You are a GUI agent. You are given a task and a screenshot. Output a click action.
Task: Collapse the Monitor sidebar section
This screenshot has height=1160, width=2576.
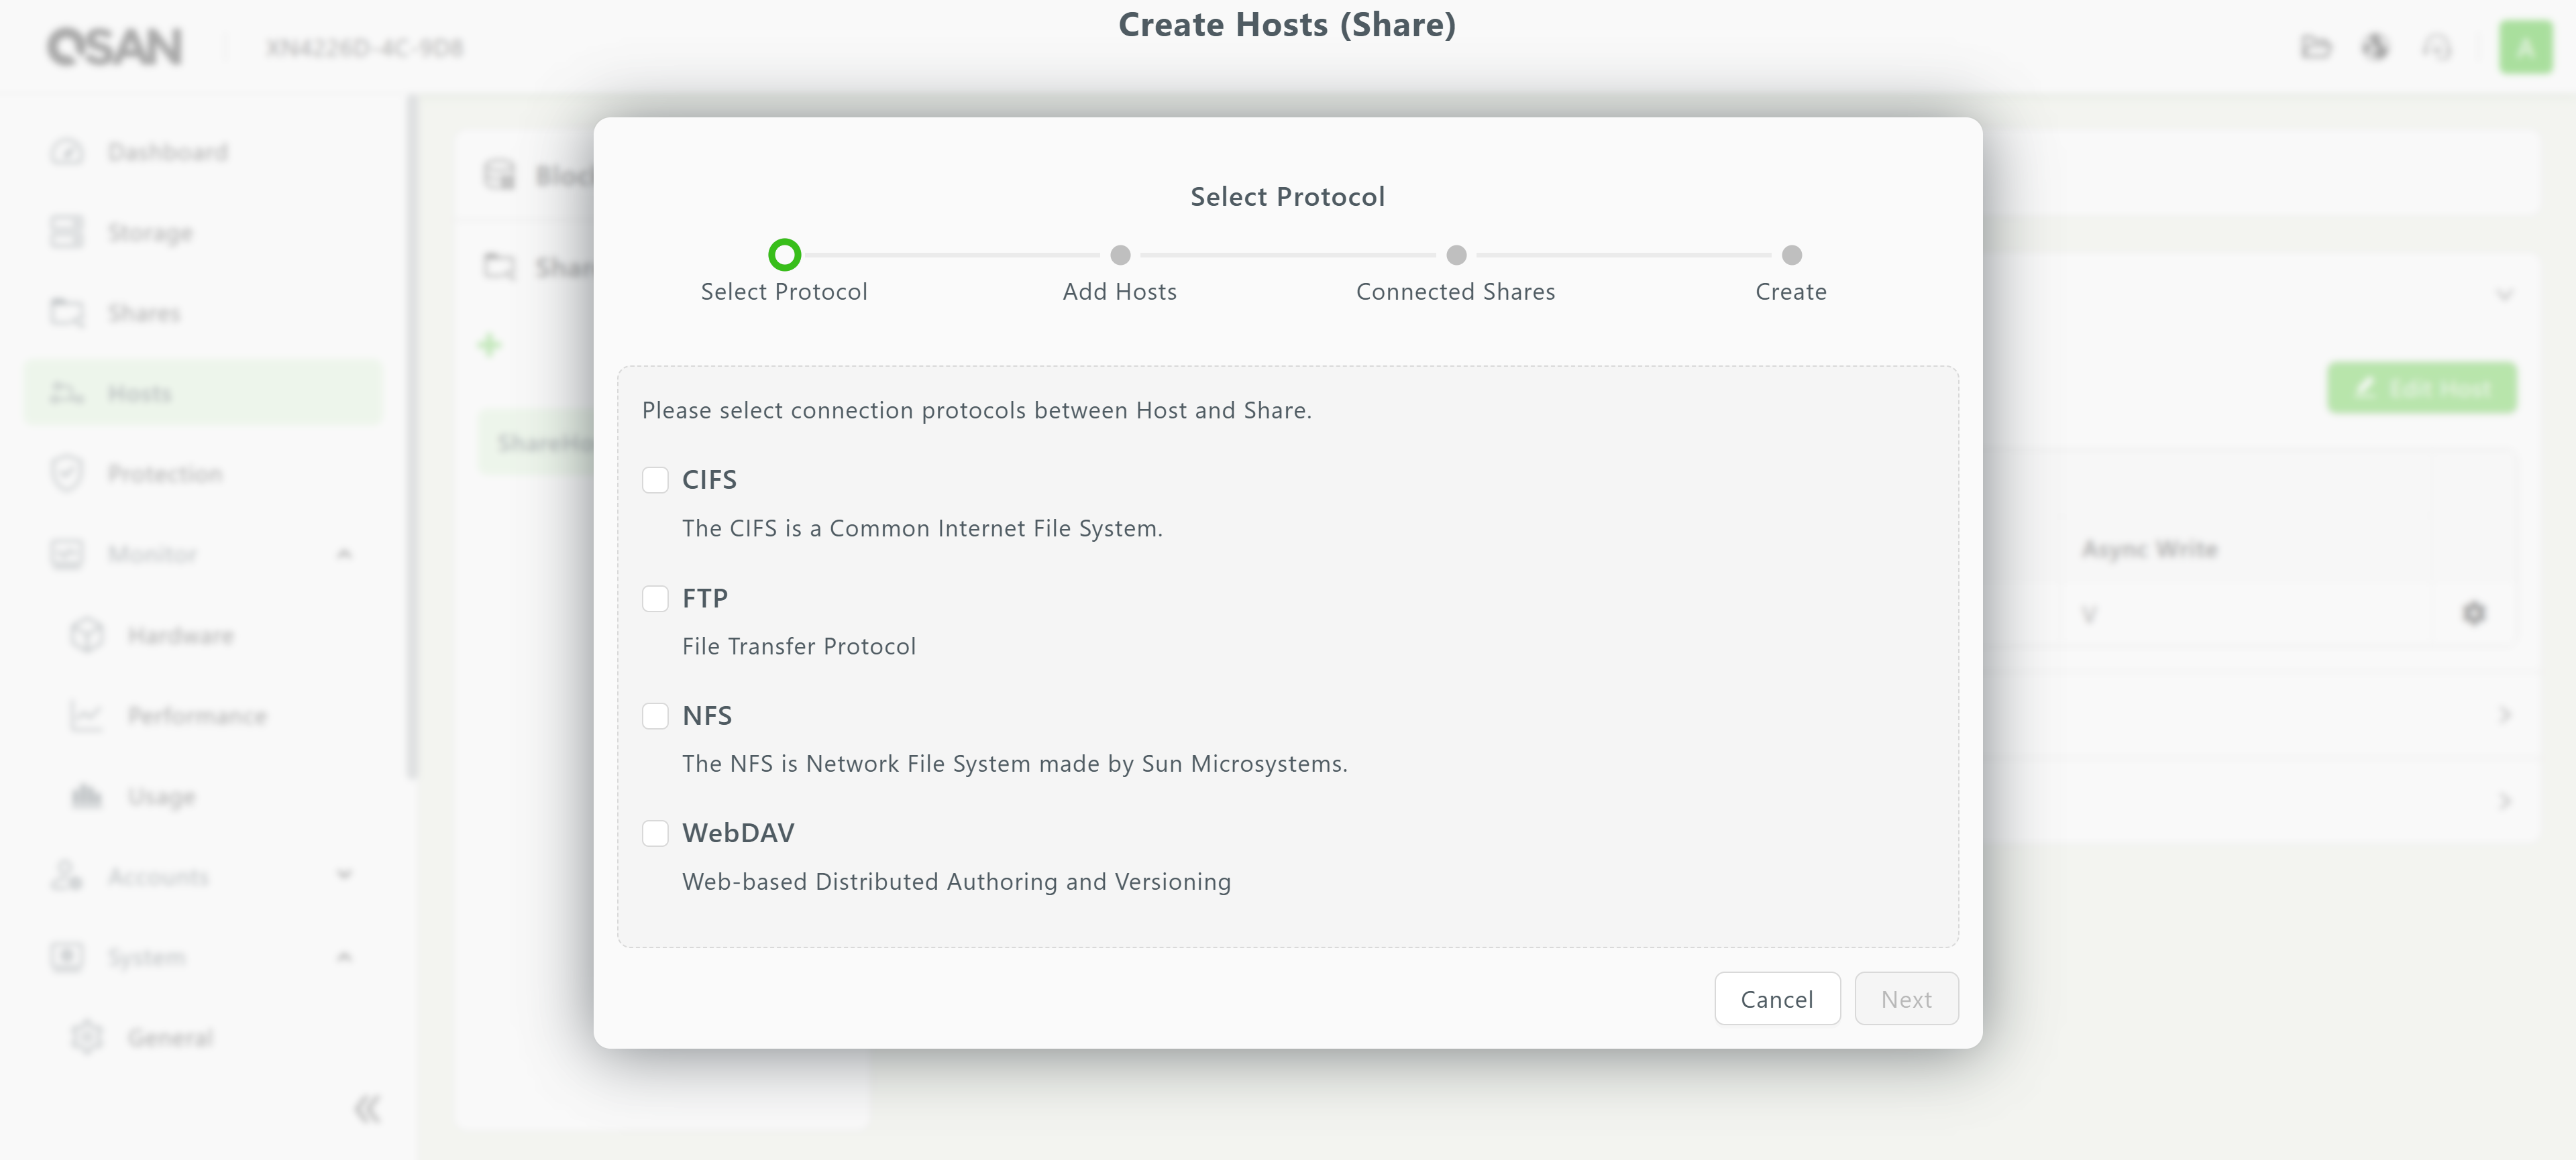(344, 554)
